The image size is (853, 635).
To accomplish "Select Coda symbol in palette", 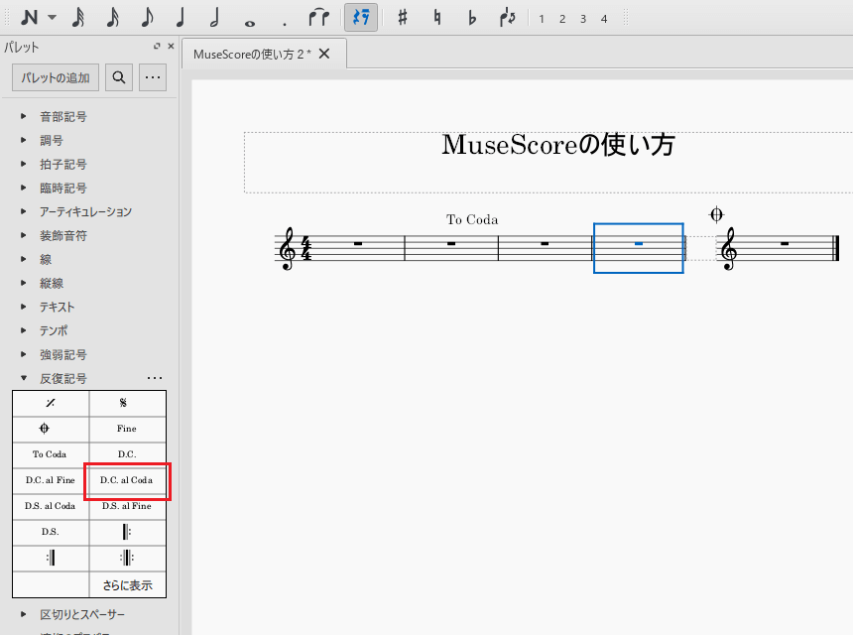I will pos(51,429).
